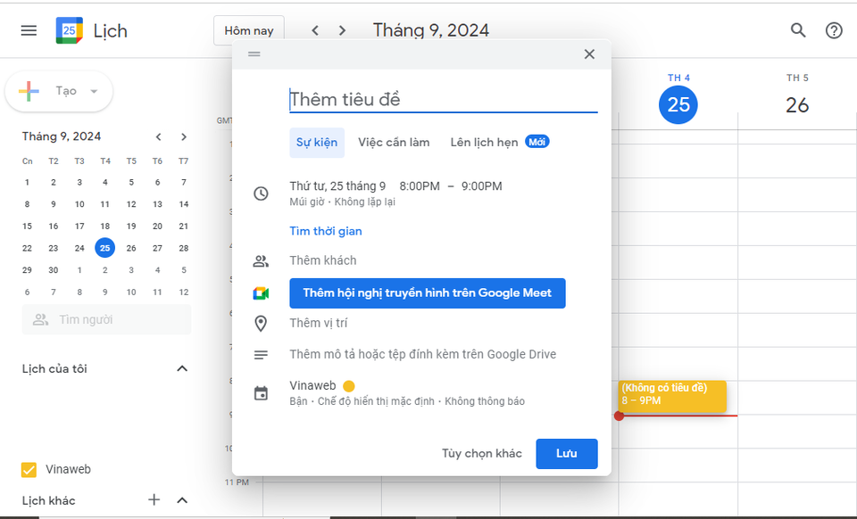The height and width of the screenshot is (519, 857).
Task: Collapse the "Lịch của tôi" section
Action: (182, 369)
